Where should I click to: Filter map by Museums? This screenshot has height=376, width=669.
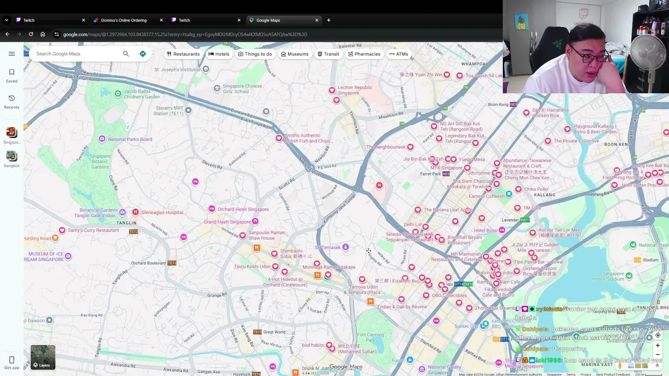tap(295, 54)
